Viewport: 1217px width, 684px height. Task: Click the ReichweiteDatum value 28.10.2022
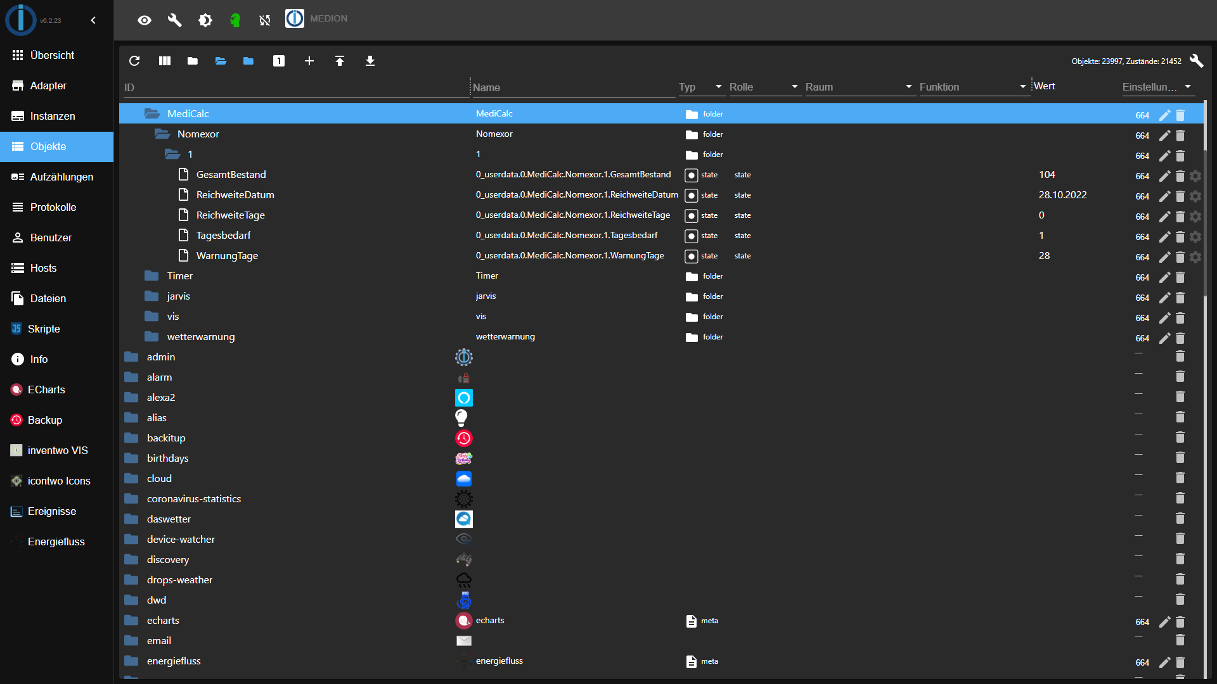pos(1063,195)
